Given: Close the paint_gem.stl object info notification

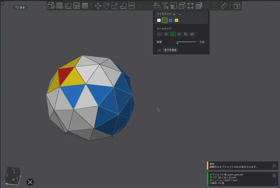Looking at the screenshot, I should 274,175.
